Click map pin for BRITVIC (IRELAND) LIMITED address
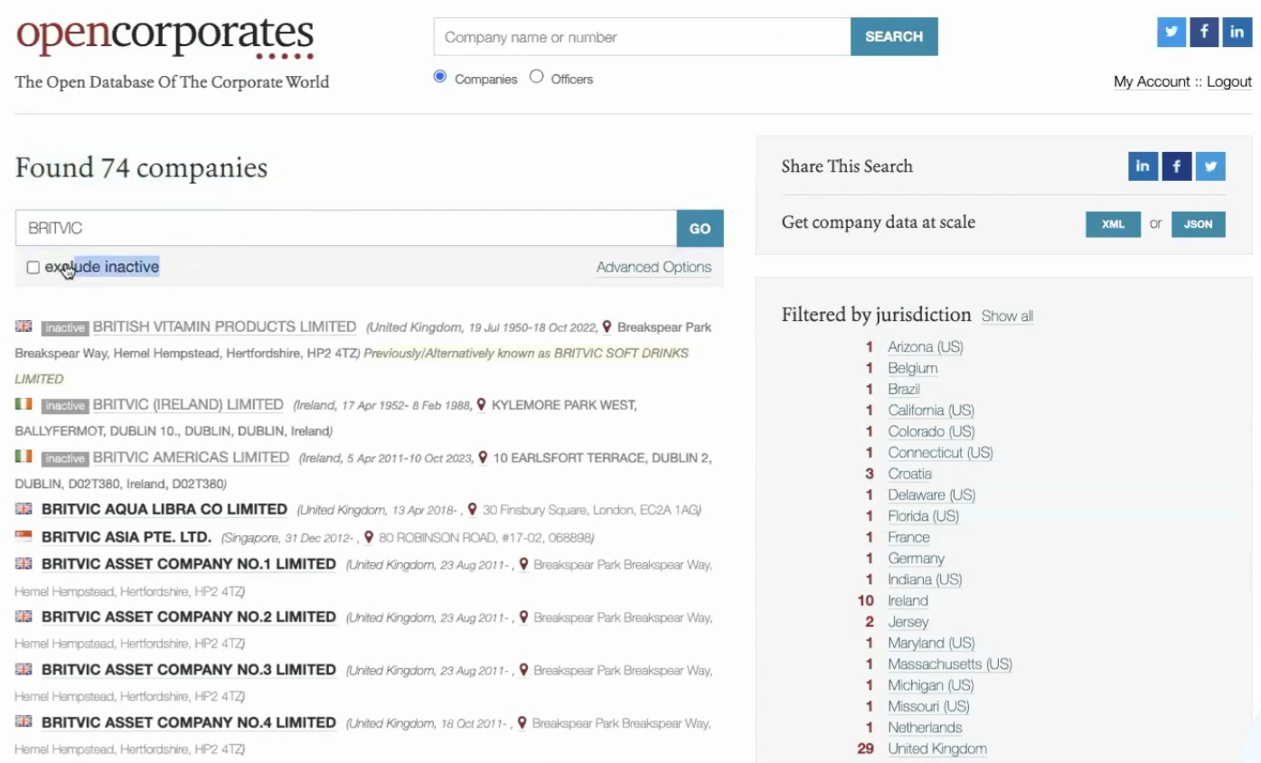Screen dimensions: 1261x763 pyautogui.click(x=482, y=405)
